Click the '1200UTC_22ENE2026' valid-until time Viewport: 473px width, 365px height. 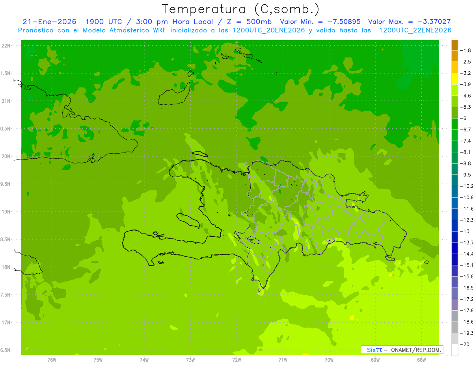pyautogui.click(x=415, y=30)
